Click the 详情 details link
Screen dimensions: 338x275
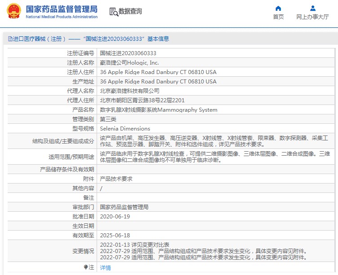pos(106,268)
